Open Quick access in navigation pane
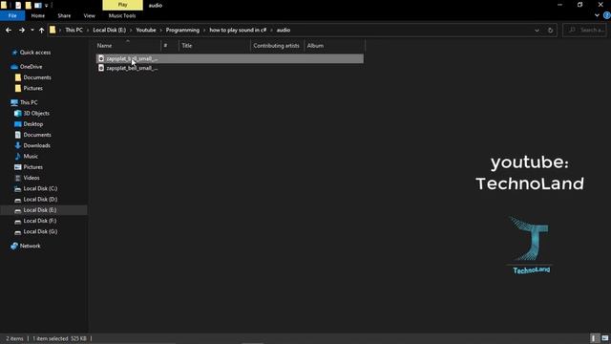The width and height of the screenshot is (611, 344). coord(35,53)
